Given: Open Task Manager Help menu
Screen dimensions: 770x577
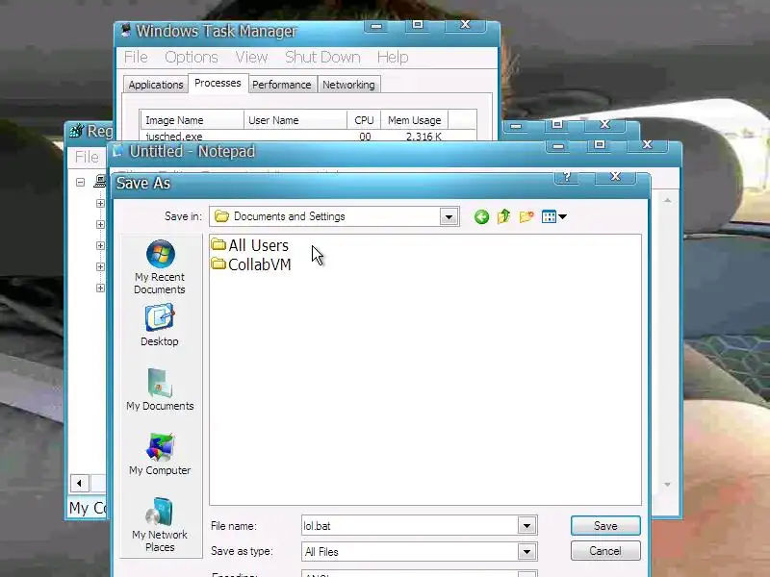Looking at the screenshot, I should (x=393, y=57).
